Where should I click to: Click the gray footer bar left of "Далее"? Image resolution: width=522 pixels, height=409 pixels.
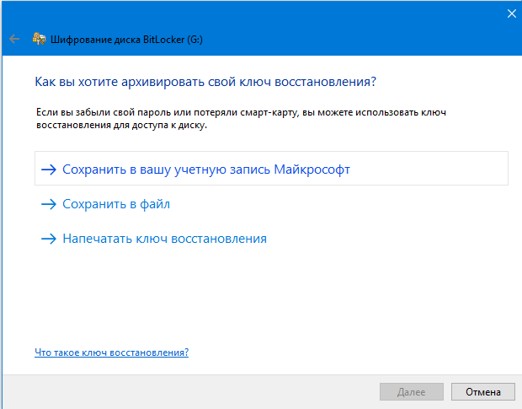[185, 391]
